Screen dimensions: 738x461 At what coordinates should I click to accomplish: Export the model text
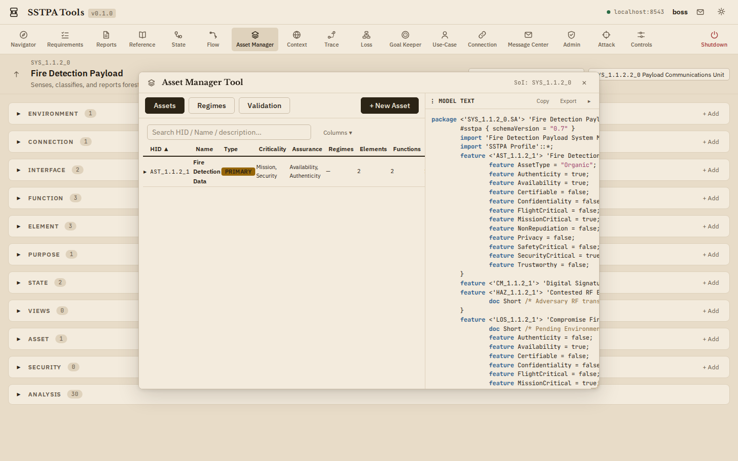[568, 101]
